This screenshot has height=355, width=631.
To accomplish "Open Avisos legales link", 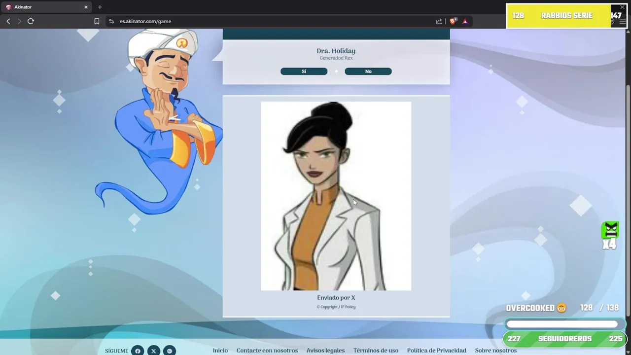I will click(x=325, y=351).
